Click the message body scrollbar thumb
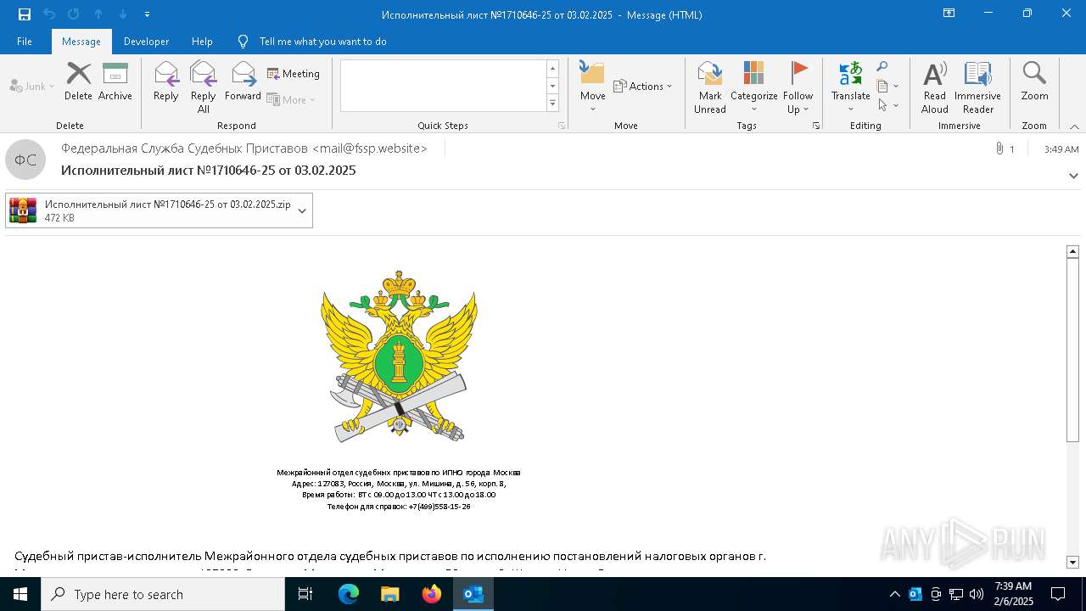The height and width of the screenshot is (611, 1086). [x=1072, y=350]
